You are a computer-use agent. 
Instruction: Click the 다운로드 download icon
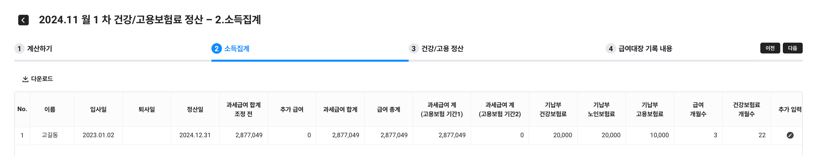tap(25, 79)
